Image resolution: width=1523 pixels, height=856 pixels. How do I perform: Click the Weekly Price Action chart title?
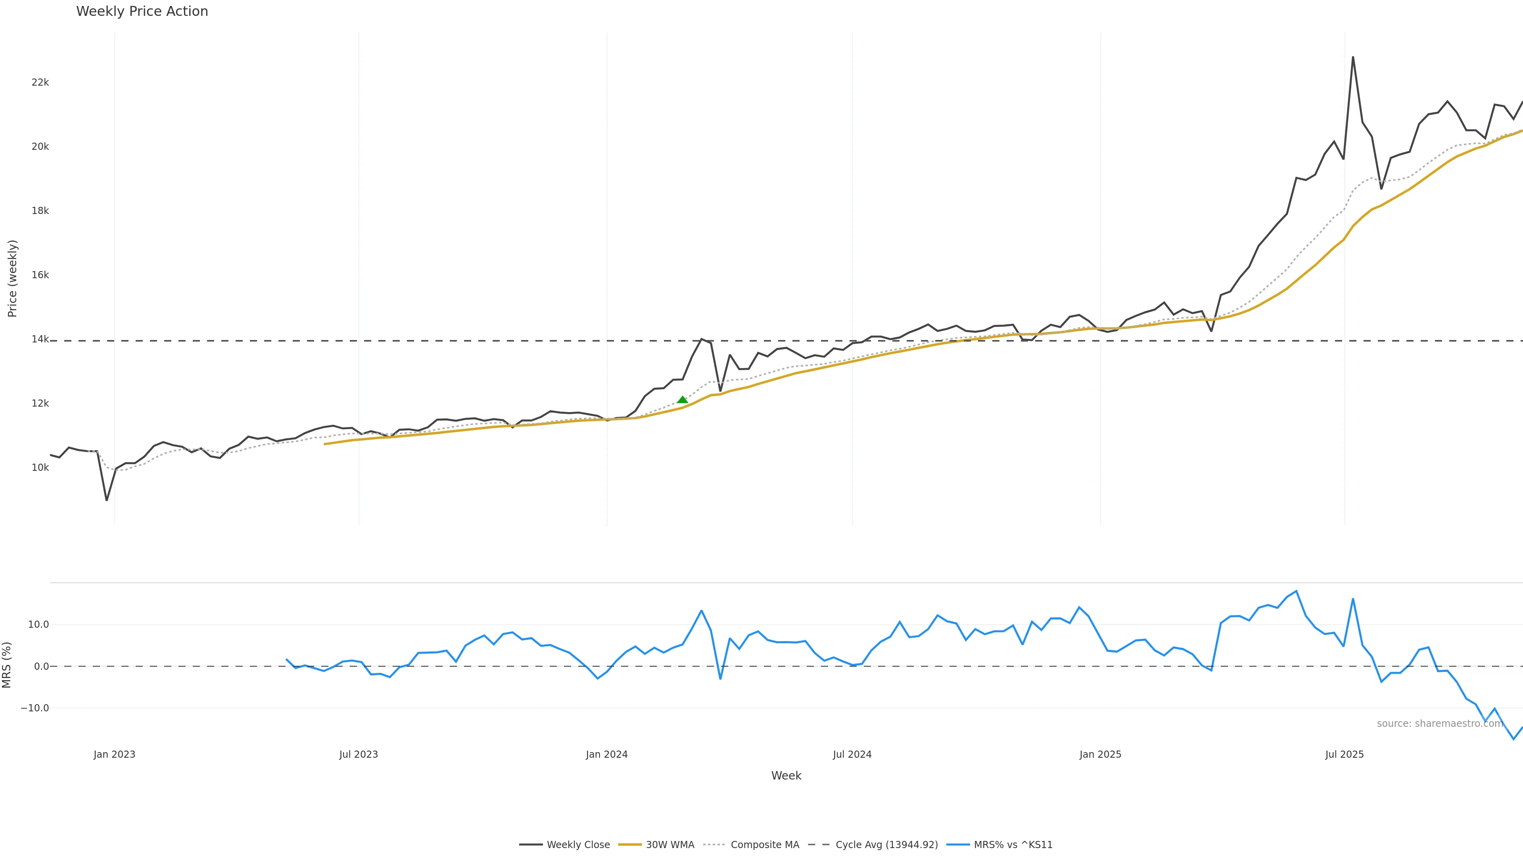point(142,11)
